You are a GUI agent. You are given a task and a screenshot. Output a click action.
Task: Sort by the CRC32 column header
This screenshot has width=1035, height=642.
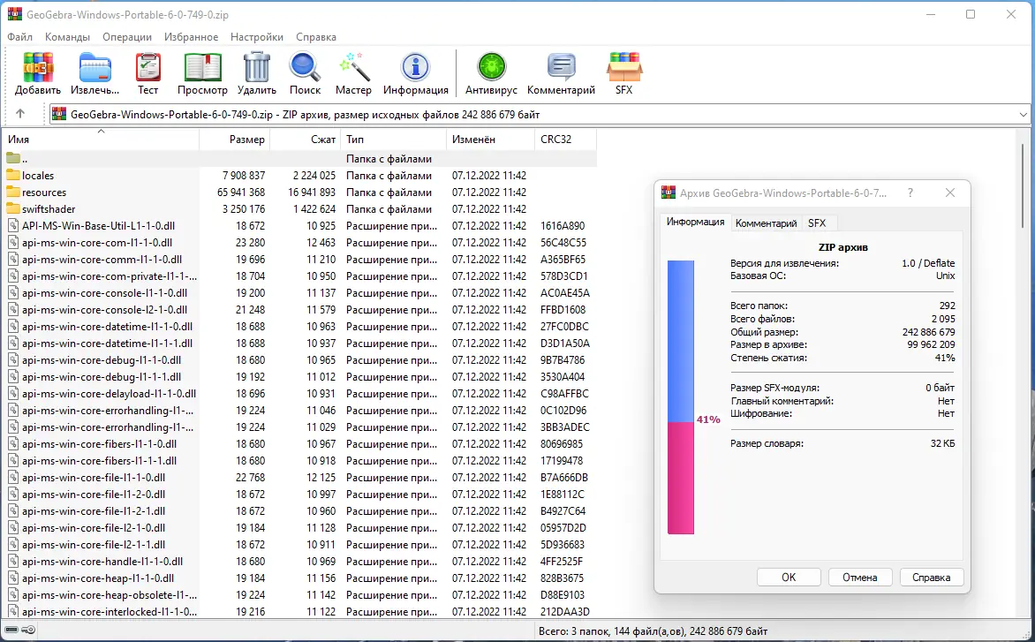pos(565,140)
